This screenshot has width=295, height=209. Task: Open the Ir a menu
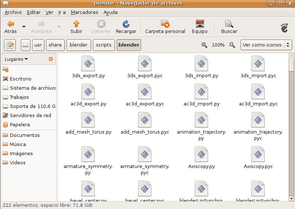[x=62, y=12]
